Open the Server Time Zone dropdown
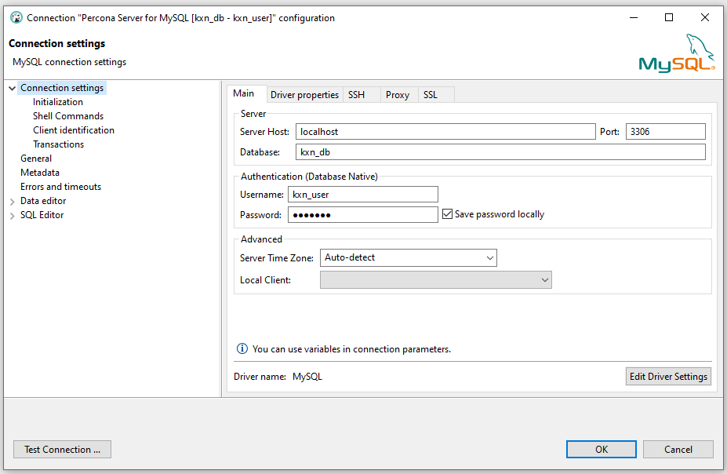 408,257
